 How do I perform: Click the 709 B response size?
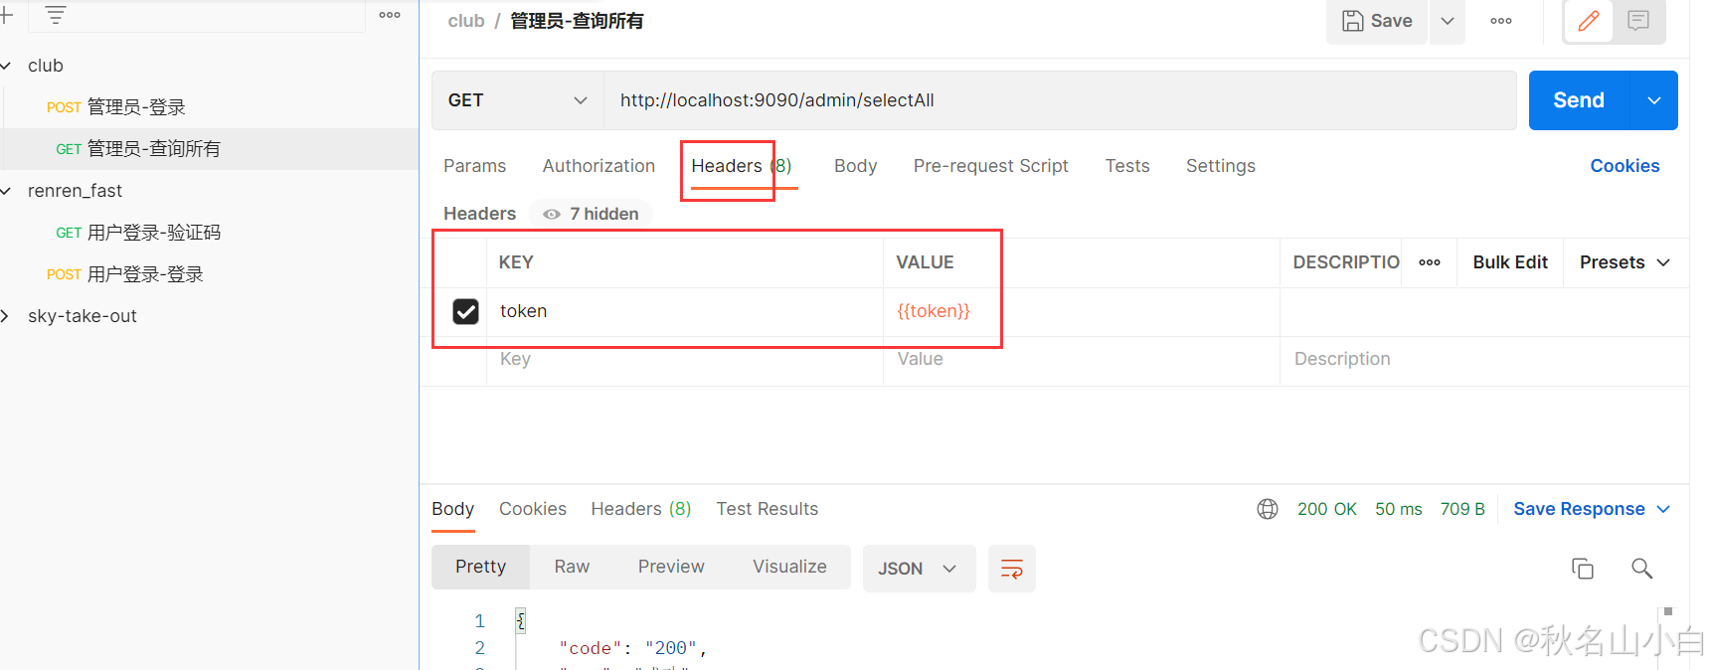1462,509
